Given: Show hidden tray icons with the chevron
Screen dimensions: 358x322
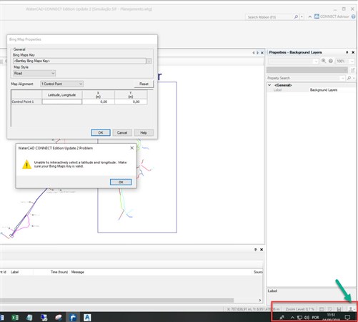Looking at the screenshot, I should point(292,318).
